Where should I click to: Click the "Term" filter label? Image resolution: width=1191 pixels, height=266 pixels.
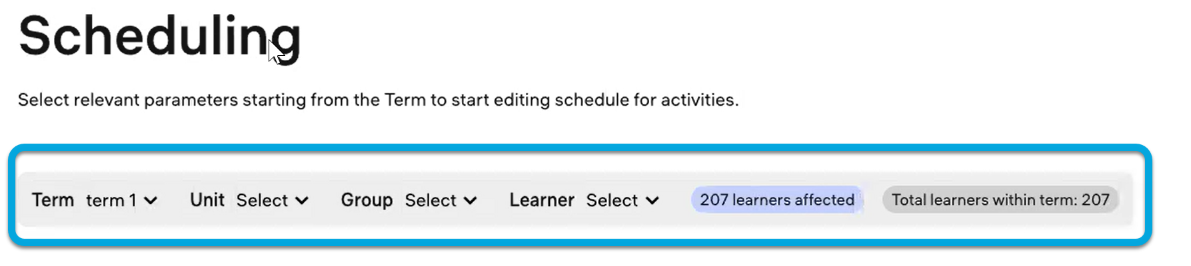(x=53, y=200)
